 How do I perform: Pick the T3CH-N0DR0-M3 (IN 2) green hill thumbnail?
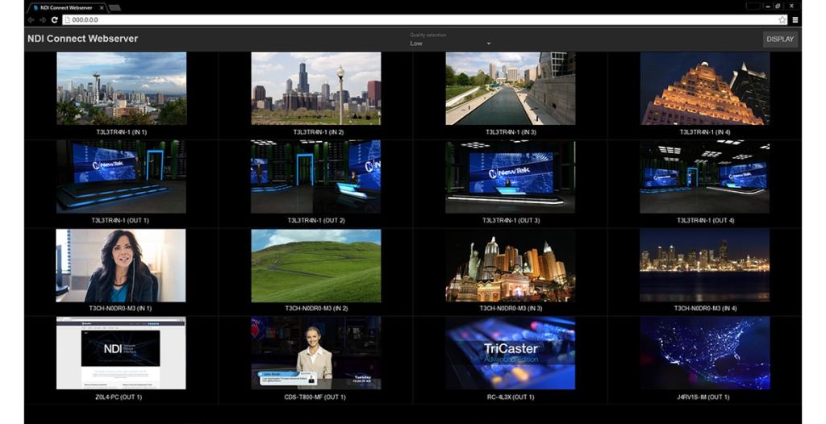(315, 265)
